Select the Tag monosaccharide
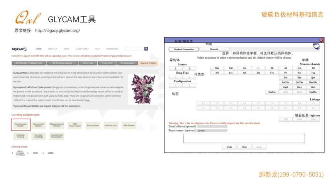332x187 pixels. tap(313, 73)
